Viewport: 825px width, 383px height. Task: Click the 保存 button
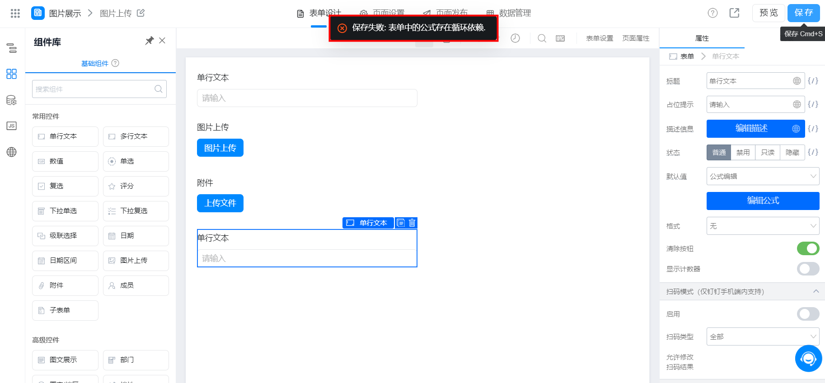coord(804,13)
